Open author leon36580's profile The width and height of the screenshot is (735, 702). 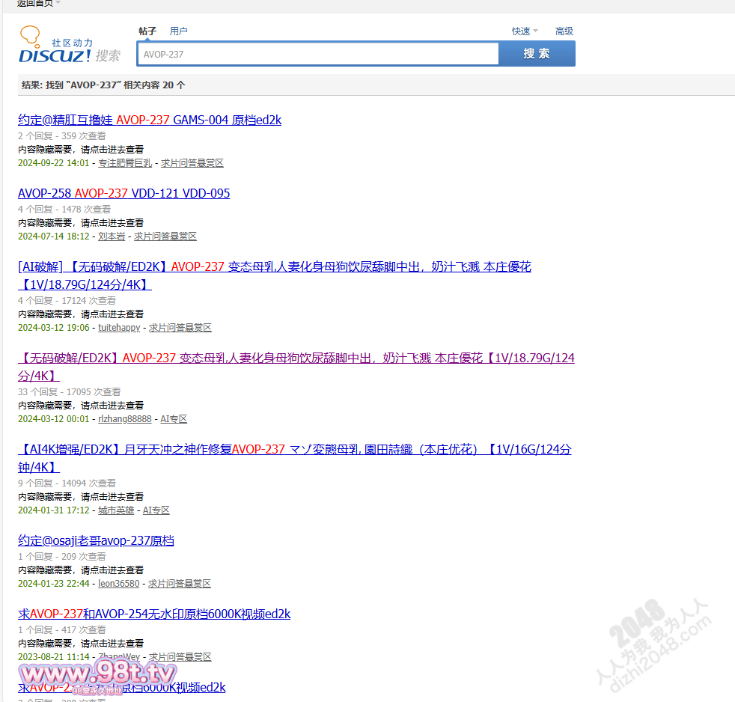click(118, 584)
